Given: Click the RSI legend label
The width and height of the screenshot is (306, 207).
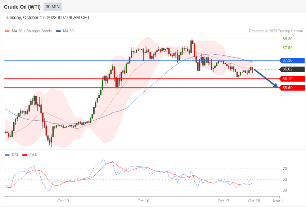Looking at the screenshot, I should [15, 155].
